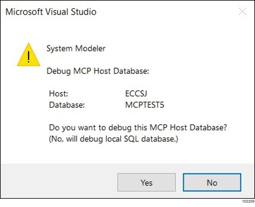The image size is (255, 207).
Task: Select the System Modeler heading text
Action: 76,48
